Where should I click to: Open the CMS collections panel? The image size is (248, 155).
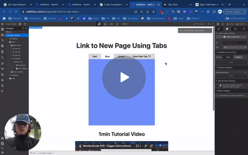click(3, 52)
